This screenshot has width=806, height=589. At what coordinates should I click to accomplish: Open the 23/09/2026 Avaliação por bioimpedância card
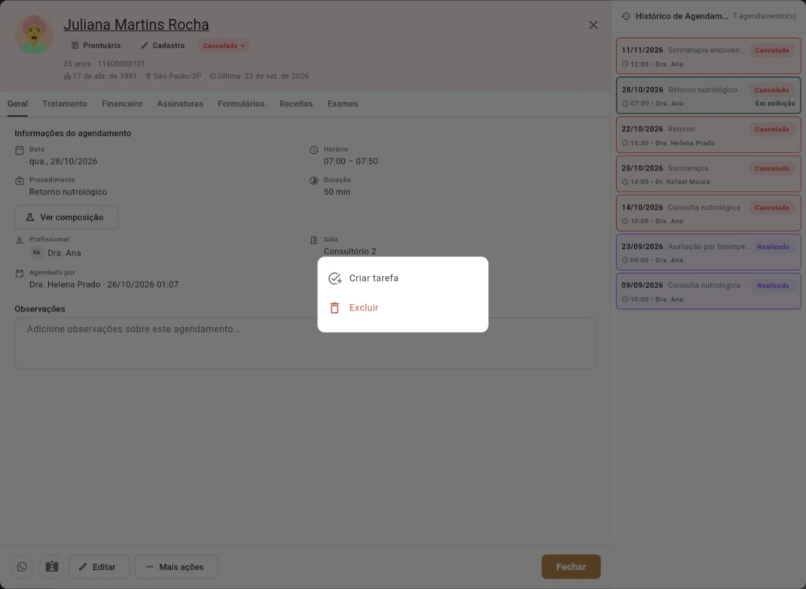[708, 252]
